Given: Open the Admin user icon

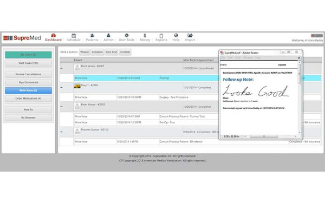Looking at the screenshot, I should pyautogui.click(x=108, y=35).
